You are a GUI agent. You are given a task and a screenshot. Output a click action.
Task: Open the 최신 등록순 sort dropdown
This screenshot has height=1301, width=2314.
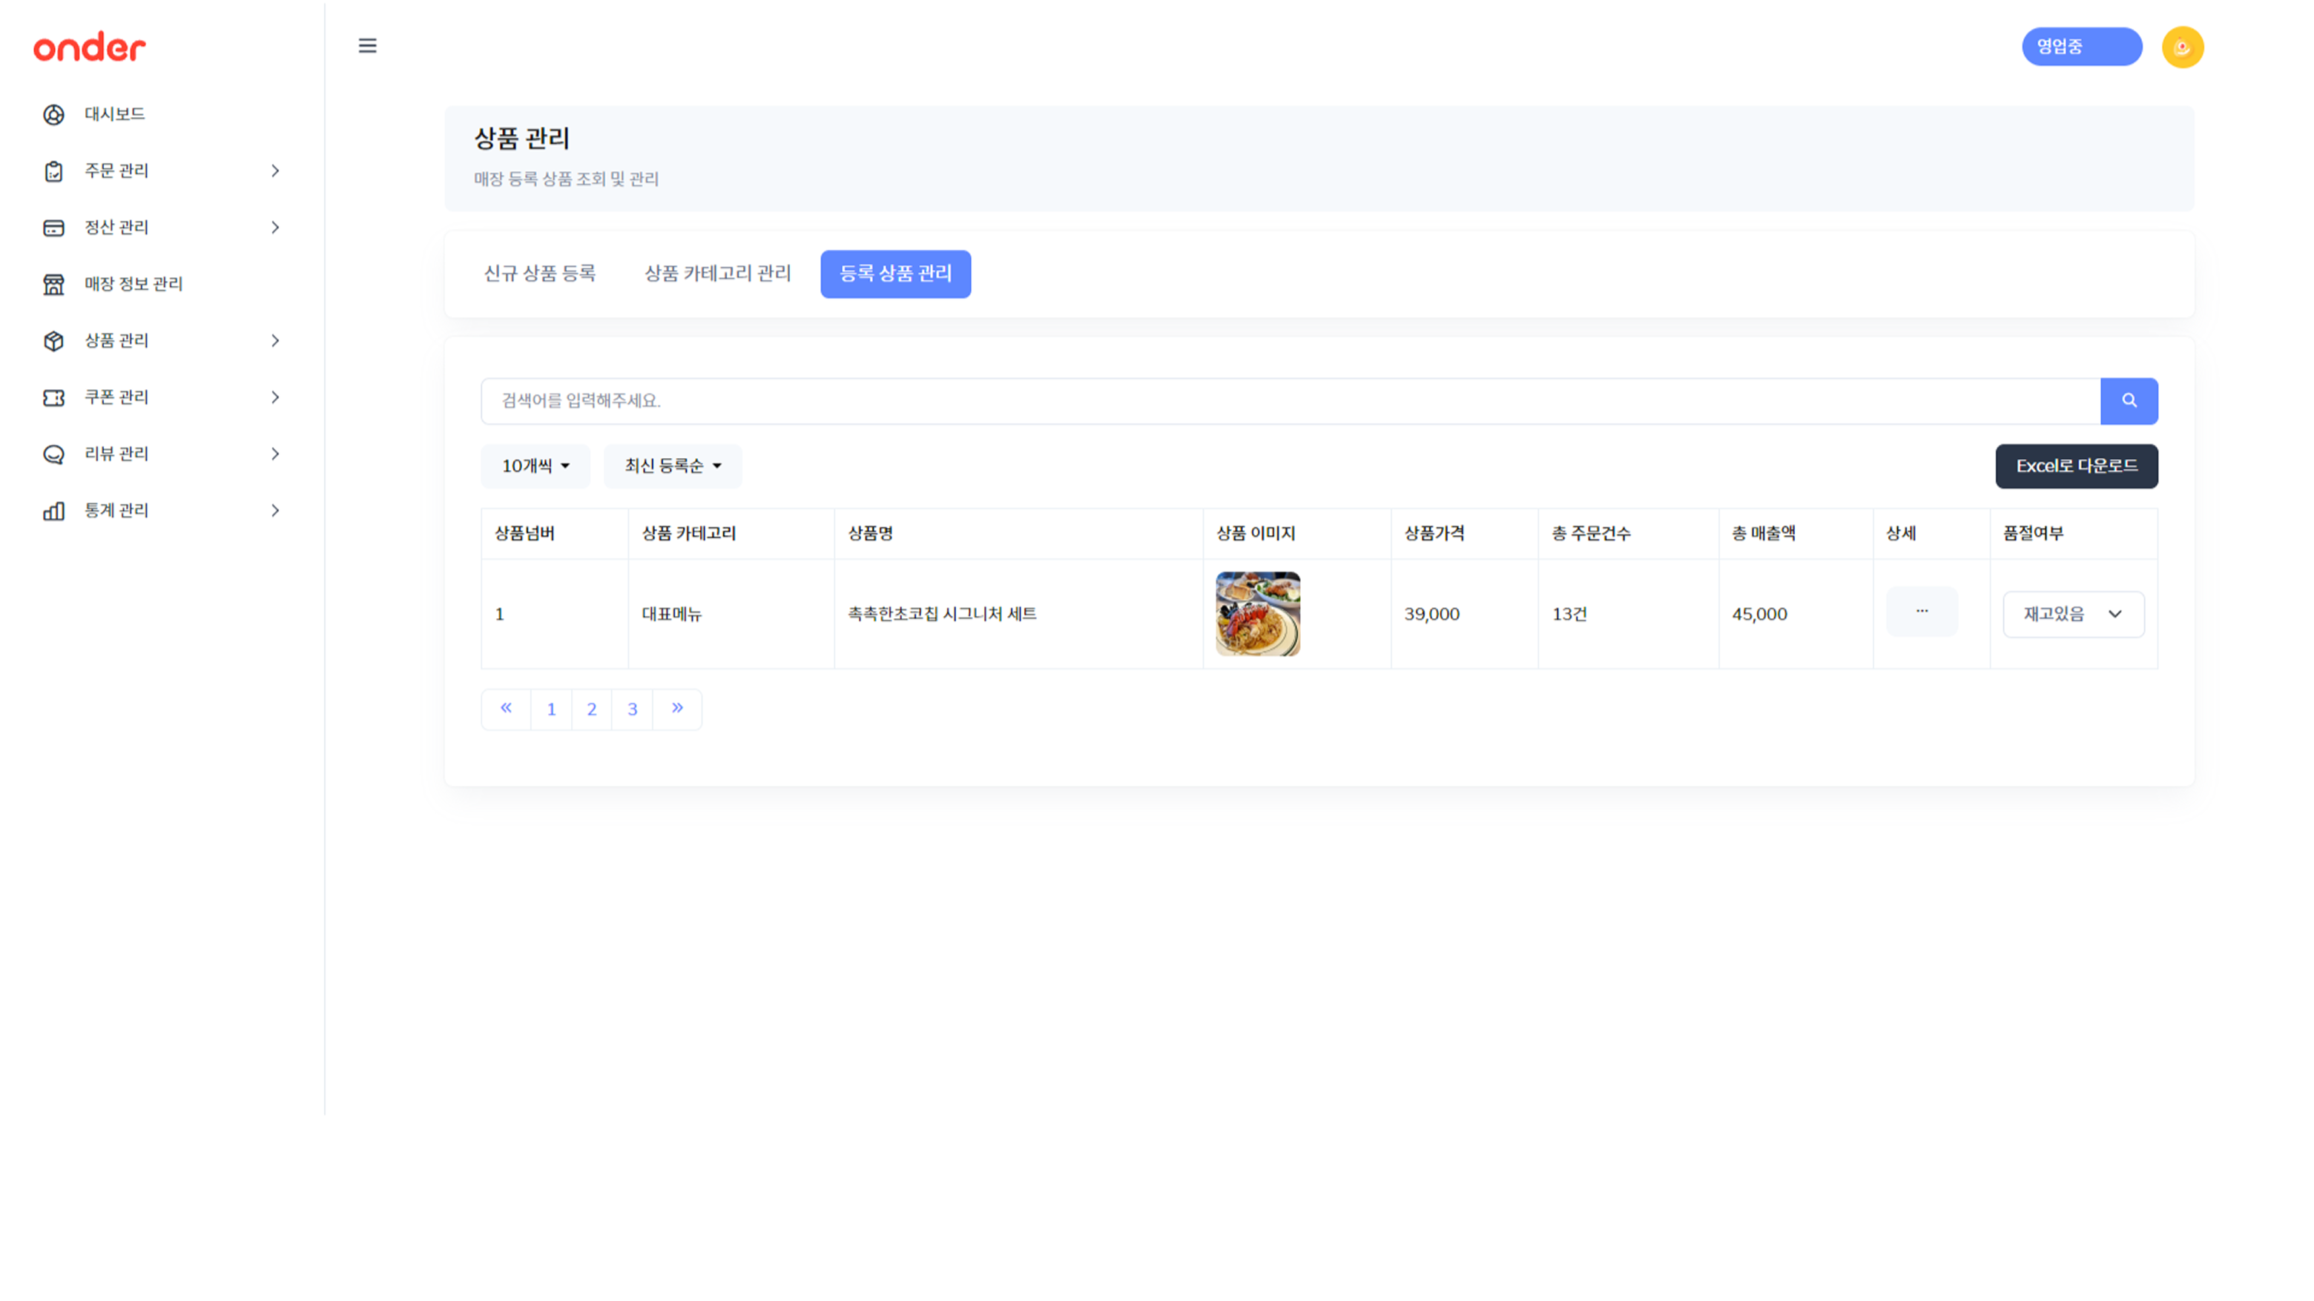tap(673, 466)
